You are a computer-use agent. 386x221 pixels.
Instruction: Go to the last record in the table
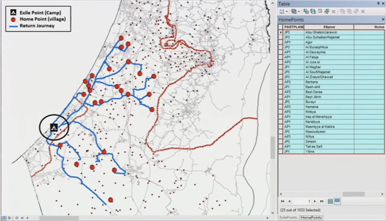(322, 201)
